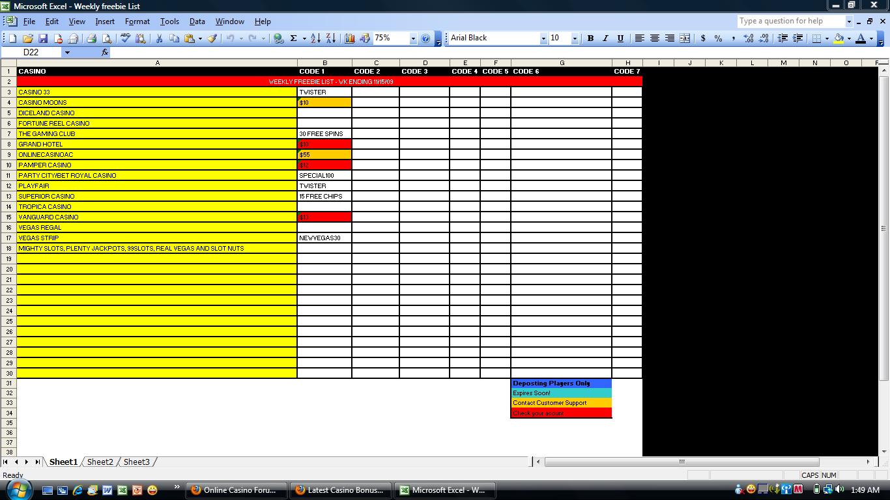This screenshot has height=500, width=890.
Task: Switch to Latest Casino Bonus taskbar window
Action: pos(341,490)
